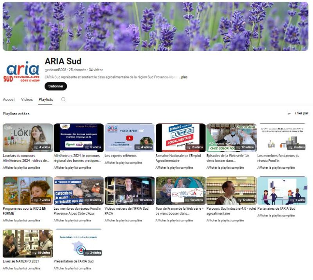The image size is (313, 280).
Task: Click title Vidéos métiers de l'IFRIA Sud PACA
Action: (x=126, y=211)
